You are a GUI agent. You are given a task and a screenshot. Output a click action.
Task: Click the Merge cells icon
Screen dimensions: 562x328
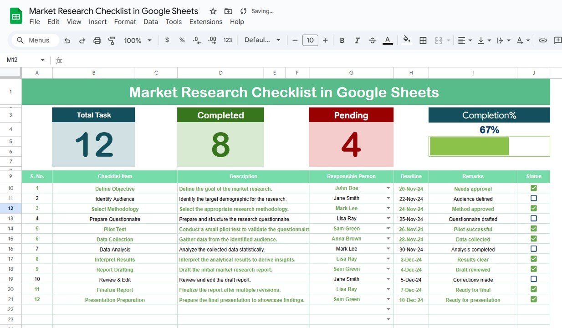click(x=439, y=40)
